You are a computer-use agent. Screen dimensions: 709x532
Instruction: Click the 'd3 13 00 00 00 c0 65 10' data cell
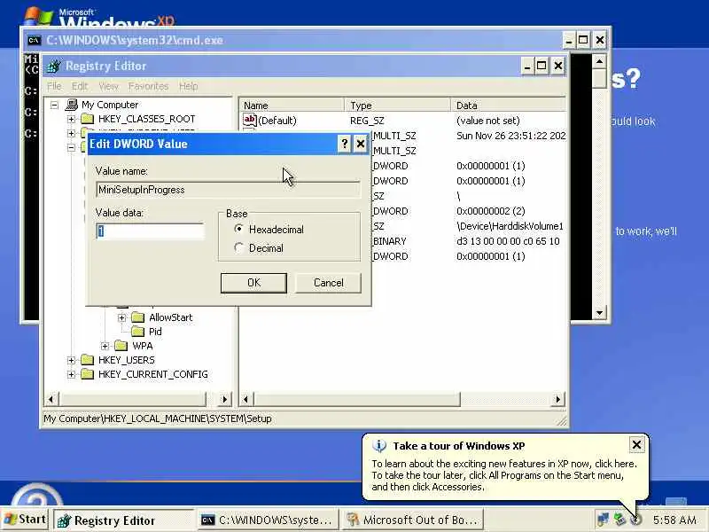(508, 241)
